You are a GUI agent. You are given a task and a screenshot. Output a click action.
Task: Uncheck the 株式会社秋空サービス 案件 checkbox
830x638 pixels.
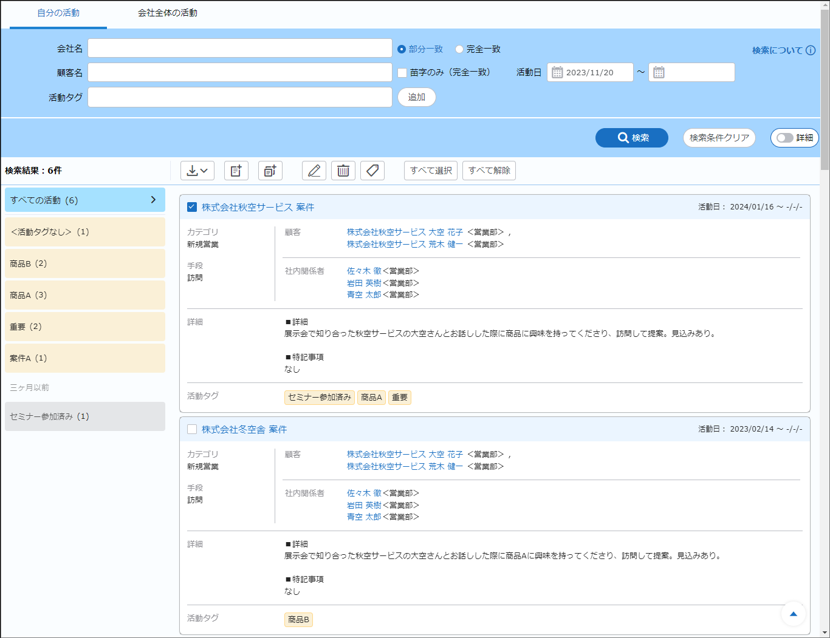point(192,207)
